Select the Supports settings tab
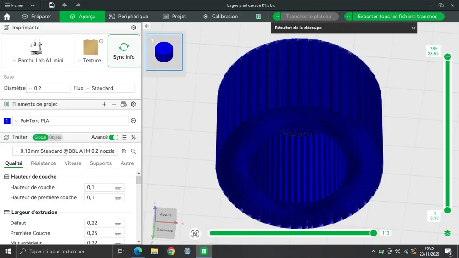The height and width of the screenshot is (258, 459). (x=101, y=163)
